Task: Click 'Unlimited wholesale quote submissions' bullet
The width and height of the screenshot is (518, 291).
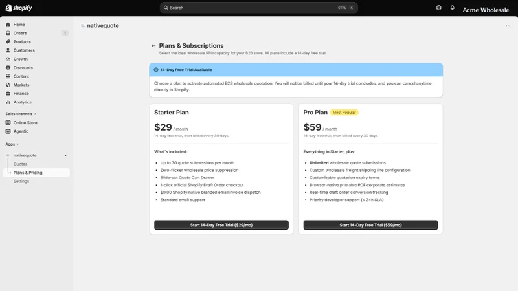Action: click(348, 163)
